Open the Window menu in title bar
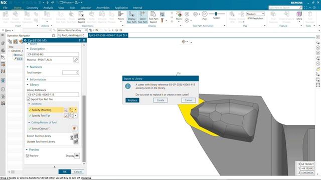321x180 pixels. point(67,2)
